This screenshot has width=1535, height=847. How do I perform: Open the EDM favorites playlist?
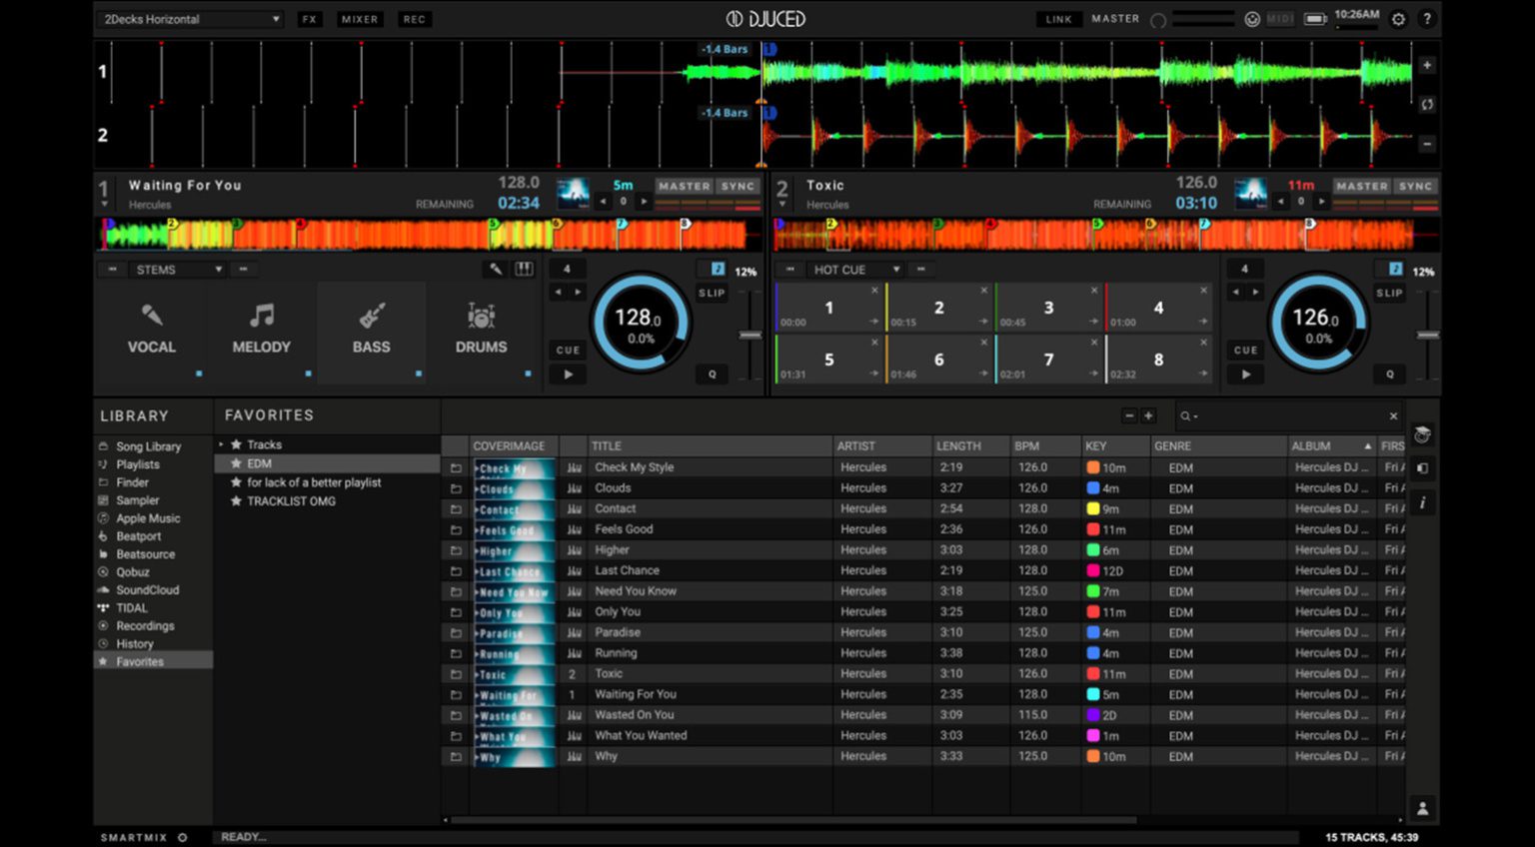(260, 462)
